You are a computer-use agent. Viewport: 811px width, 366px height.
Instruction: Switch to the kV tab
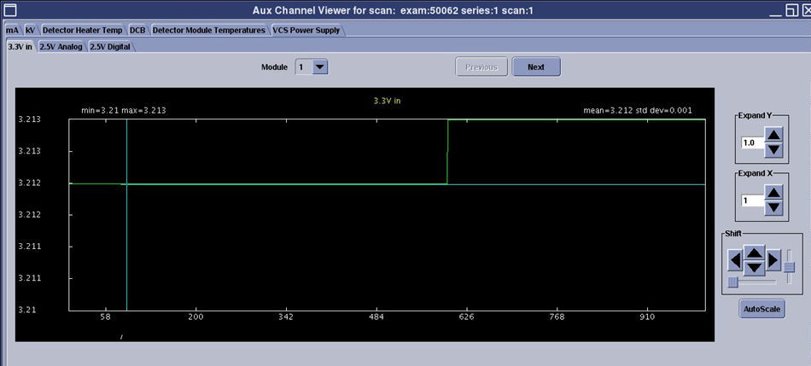30,30
